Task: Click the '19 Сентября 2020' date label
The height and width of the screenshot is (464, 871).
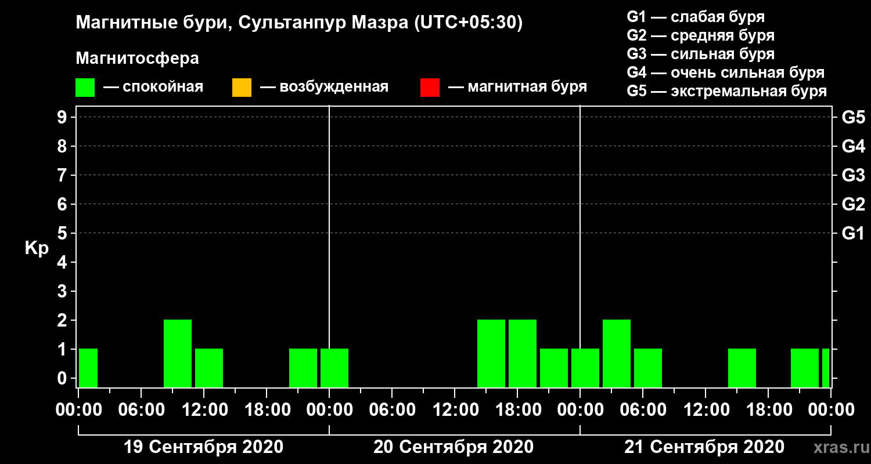Action: (x=204, y=447)
